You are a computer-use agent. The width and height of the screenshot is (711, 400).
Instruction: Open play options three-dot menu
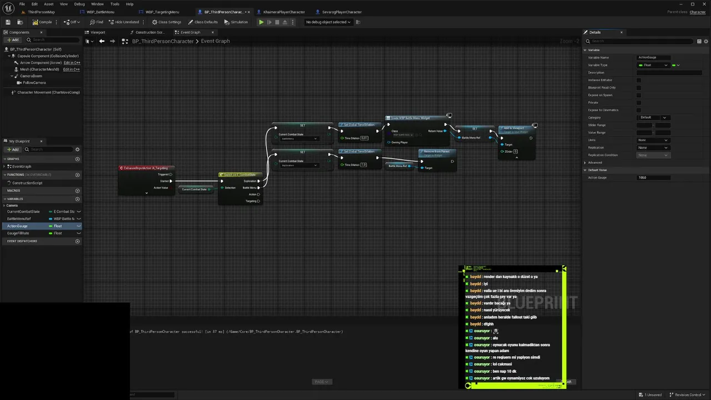pyautogui.click(x=293, y=22)
